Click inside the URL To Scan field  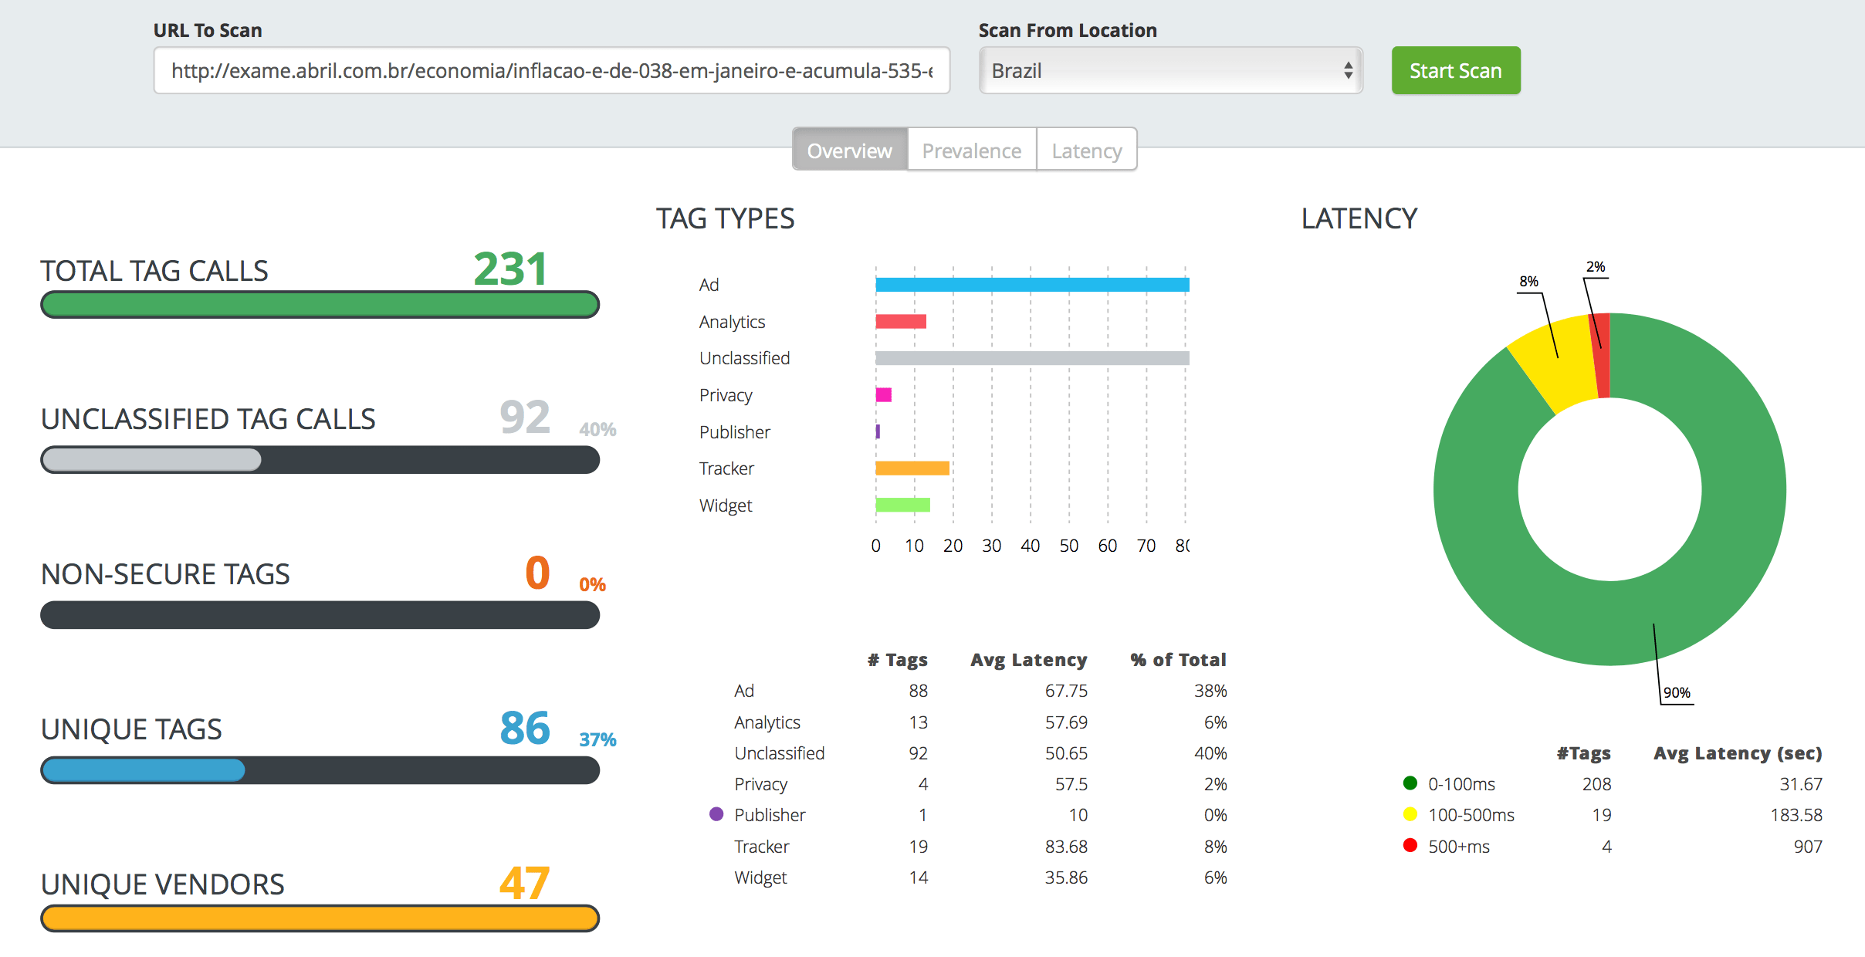click(x=551, y=71)
